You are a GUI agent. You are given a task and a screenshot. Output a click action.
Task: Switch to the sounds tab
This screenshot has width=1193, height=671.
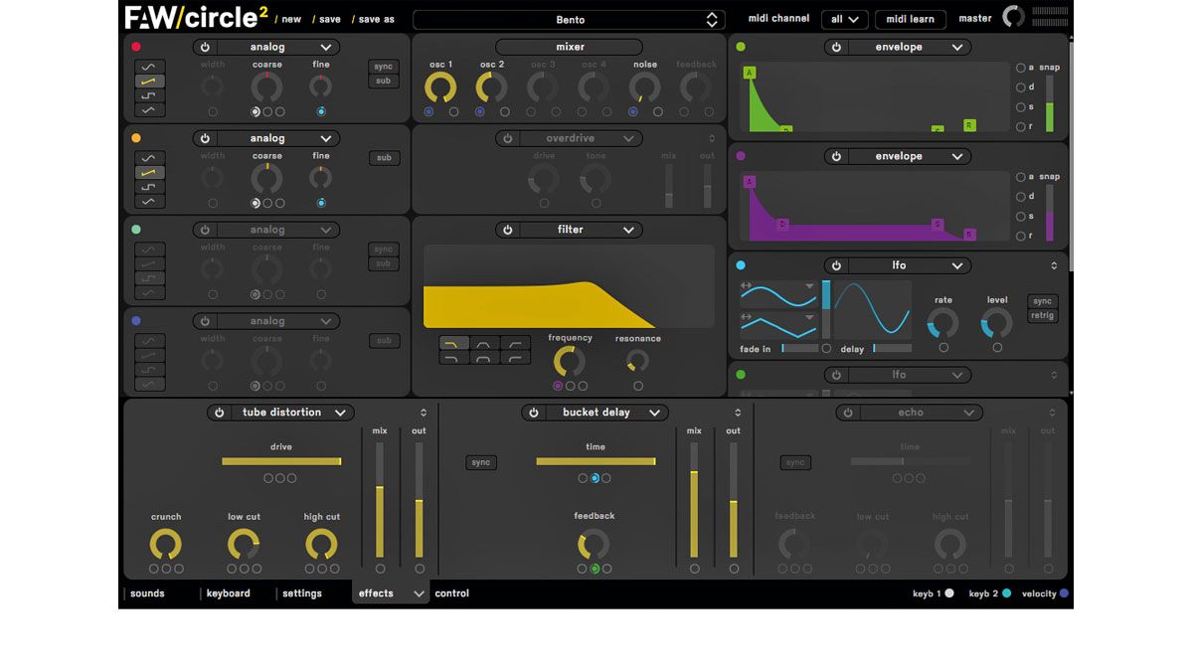[147, 593]
